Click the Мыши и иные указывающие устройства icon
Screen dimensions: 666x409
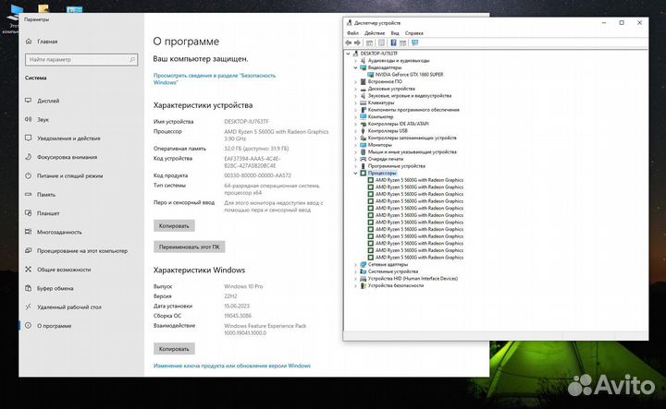tap(364, 151)
